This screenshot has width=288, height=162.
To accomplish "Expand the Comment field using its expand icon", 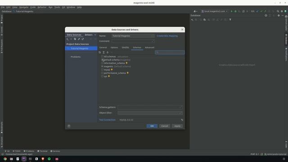I will point(153,41).
